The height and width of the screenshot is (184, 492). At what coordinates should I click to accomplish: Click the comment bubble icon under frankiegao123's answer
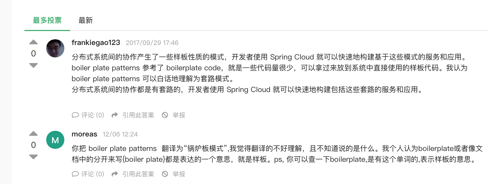76,115
